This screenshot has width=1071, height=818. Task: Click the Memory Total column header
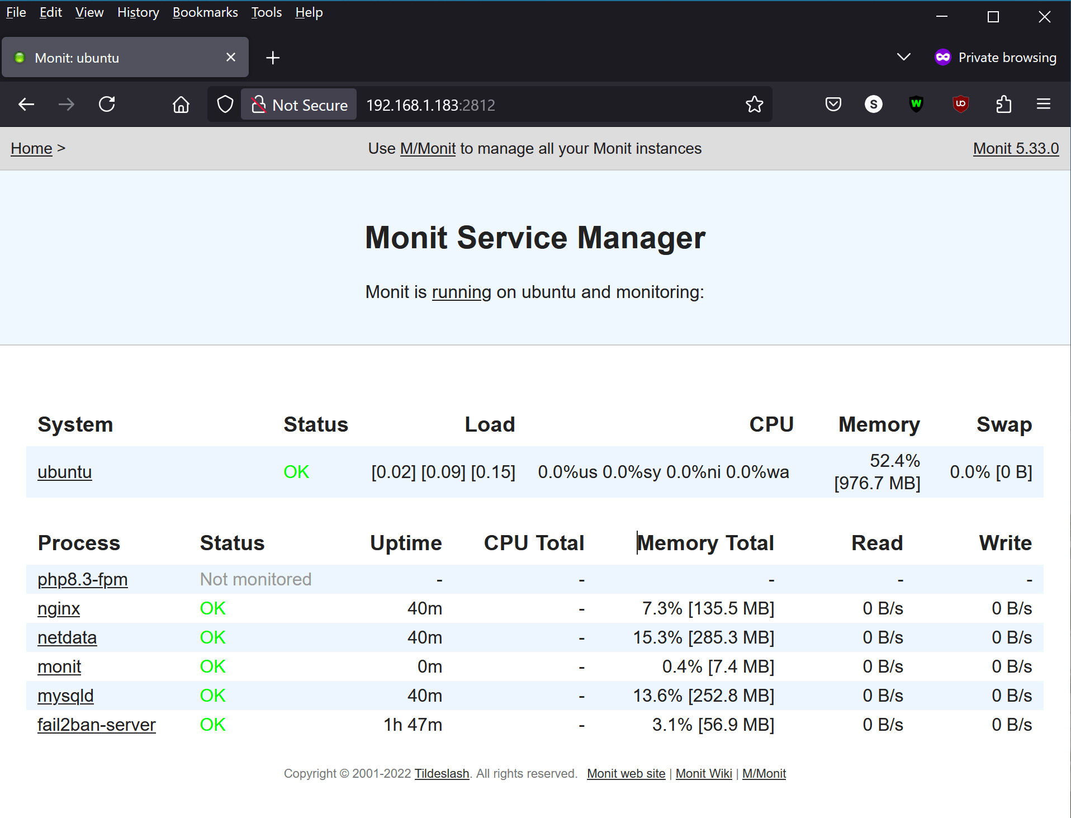[705, 543]
